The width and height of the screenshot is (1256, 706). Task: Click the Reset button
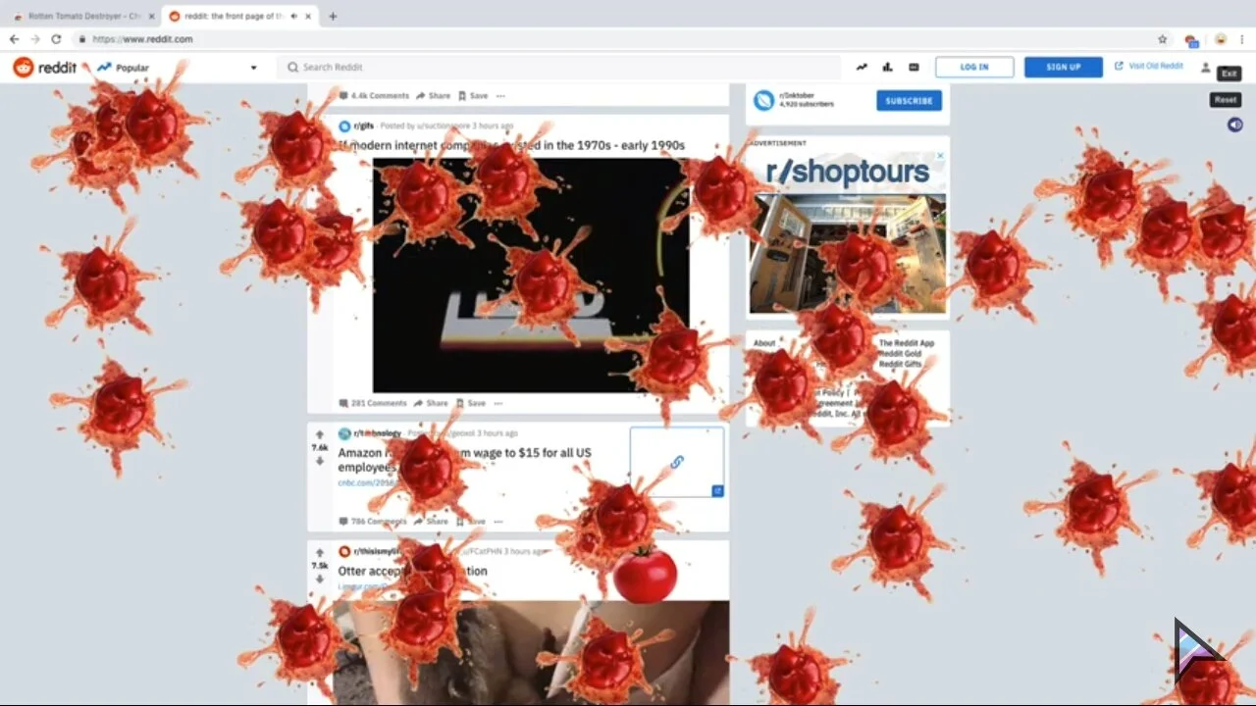[1226, 100]
